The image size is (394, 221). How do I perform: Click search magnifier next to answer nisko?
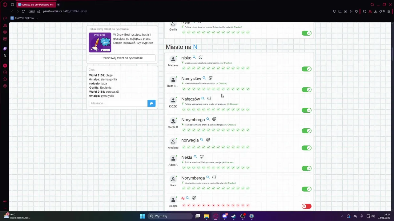(x=194, y=57)
